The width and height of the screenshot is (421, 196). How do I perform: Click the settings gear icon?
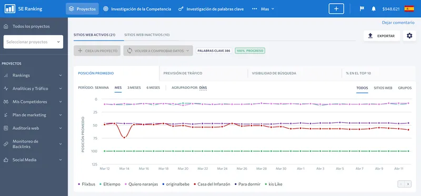point(409,36)
